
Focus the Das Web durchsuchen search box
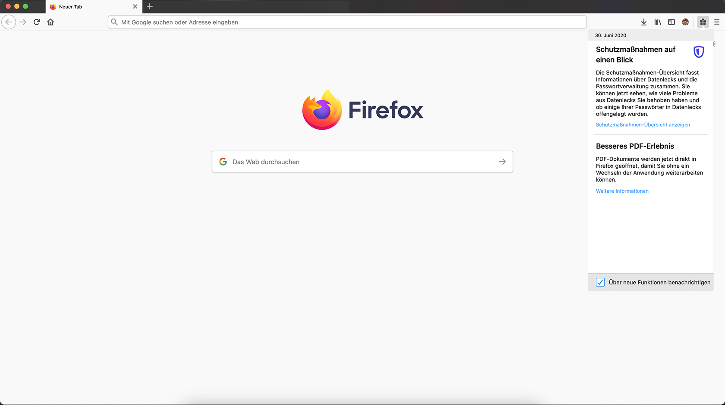pyautogui.click(x=362, y=162)
